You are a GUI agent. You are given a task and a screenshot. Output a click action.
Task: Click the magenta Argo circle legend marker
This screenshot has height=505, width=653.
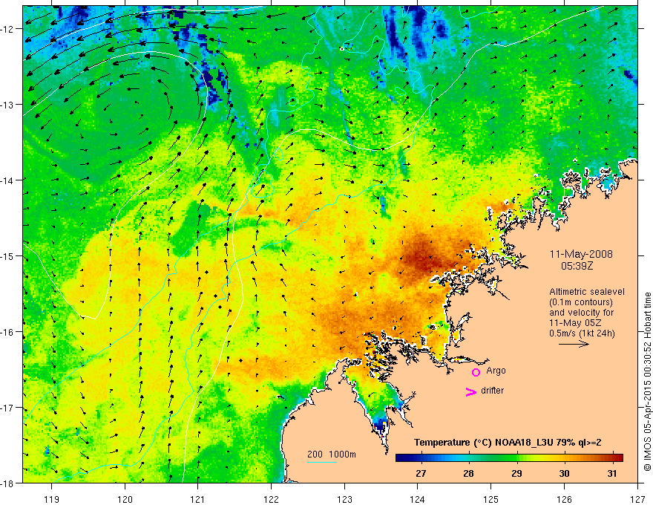[x=476, y=372]
